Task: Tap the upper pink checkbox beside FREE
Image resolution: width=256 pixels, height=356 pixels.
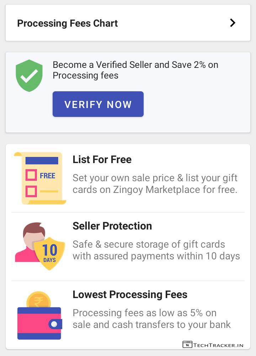Action: pos(32,175)
